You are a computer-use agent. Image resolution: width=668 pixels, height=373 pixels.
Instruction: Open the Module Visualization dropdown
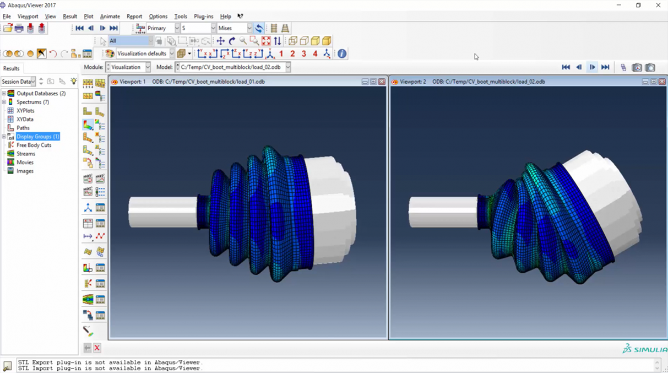click(x=148, y=67)
